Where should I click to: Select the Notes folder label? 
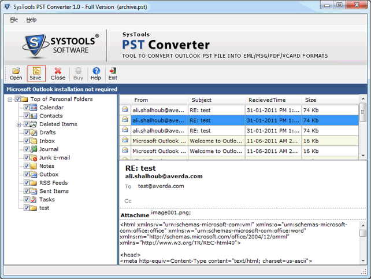click(47, 166)
